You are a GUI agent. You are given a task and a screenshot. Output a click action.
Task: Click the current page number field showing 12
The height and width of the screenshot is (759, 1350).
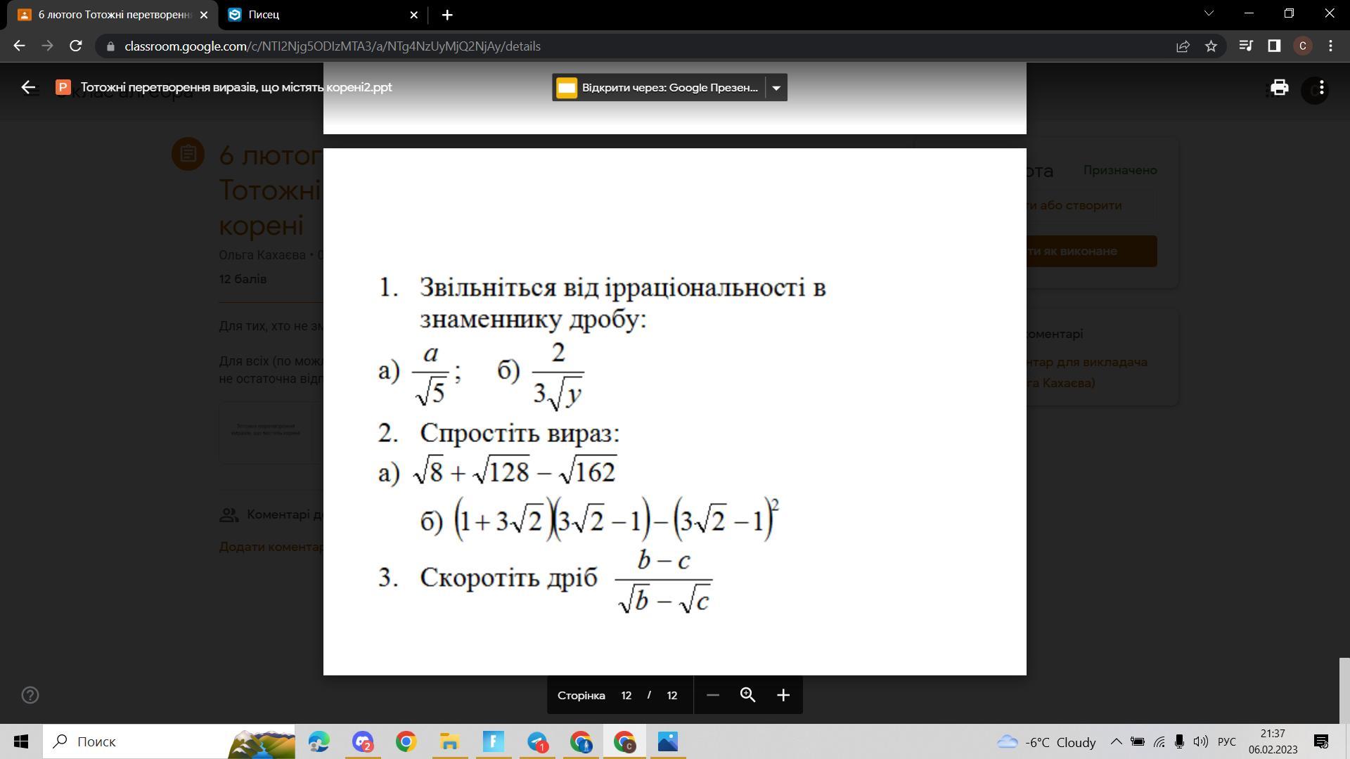(626, 695)
